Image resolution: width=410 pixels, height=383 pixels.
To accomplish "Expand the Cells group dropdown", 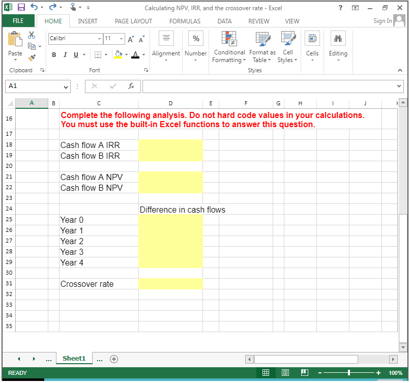I will (312, 61).
